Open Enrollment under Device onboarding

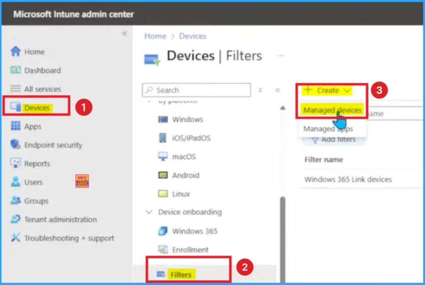[x=190, y=250]
